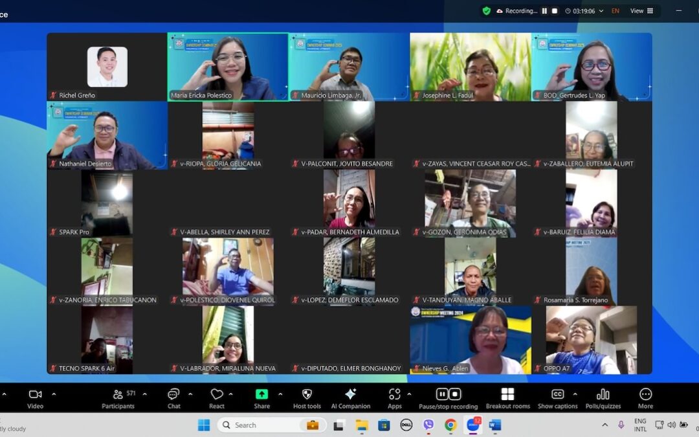
Task: Click the React heart icon
Action: coord(217,394)
